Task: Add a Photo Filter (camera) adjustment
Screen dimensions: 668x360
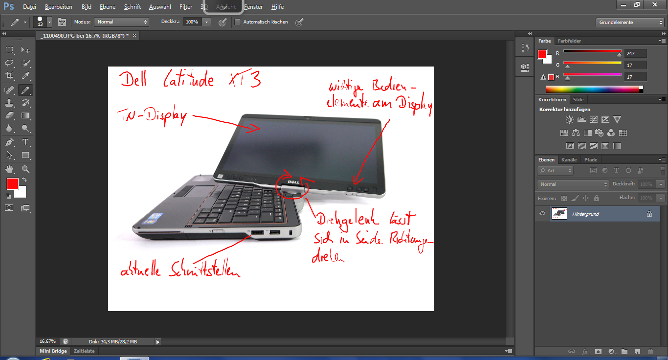Action: tap(600, 133)
